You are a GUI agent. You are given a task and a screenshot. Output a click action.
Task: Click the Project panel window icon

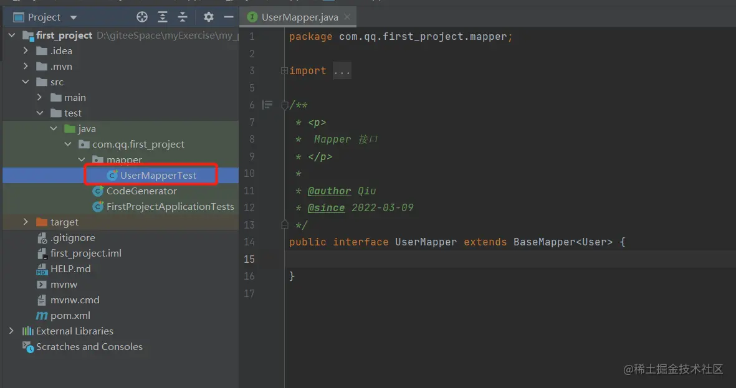point(18,17)
